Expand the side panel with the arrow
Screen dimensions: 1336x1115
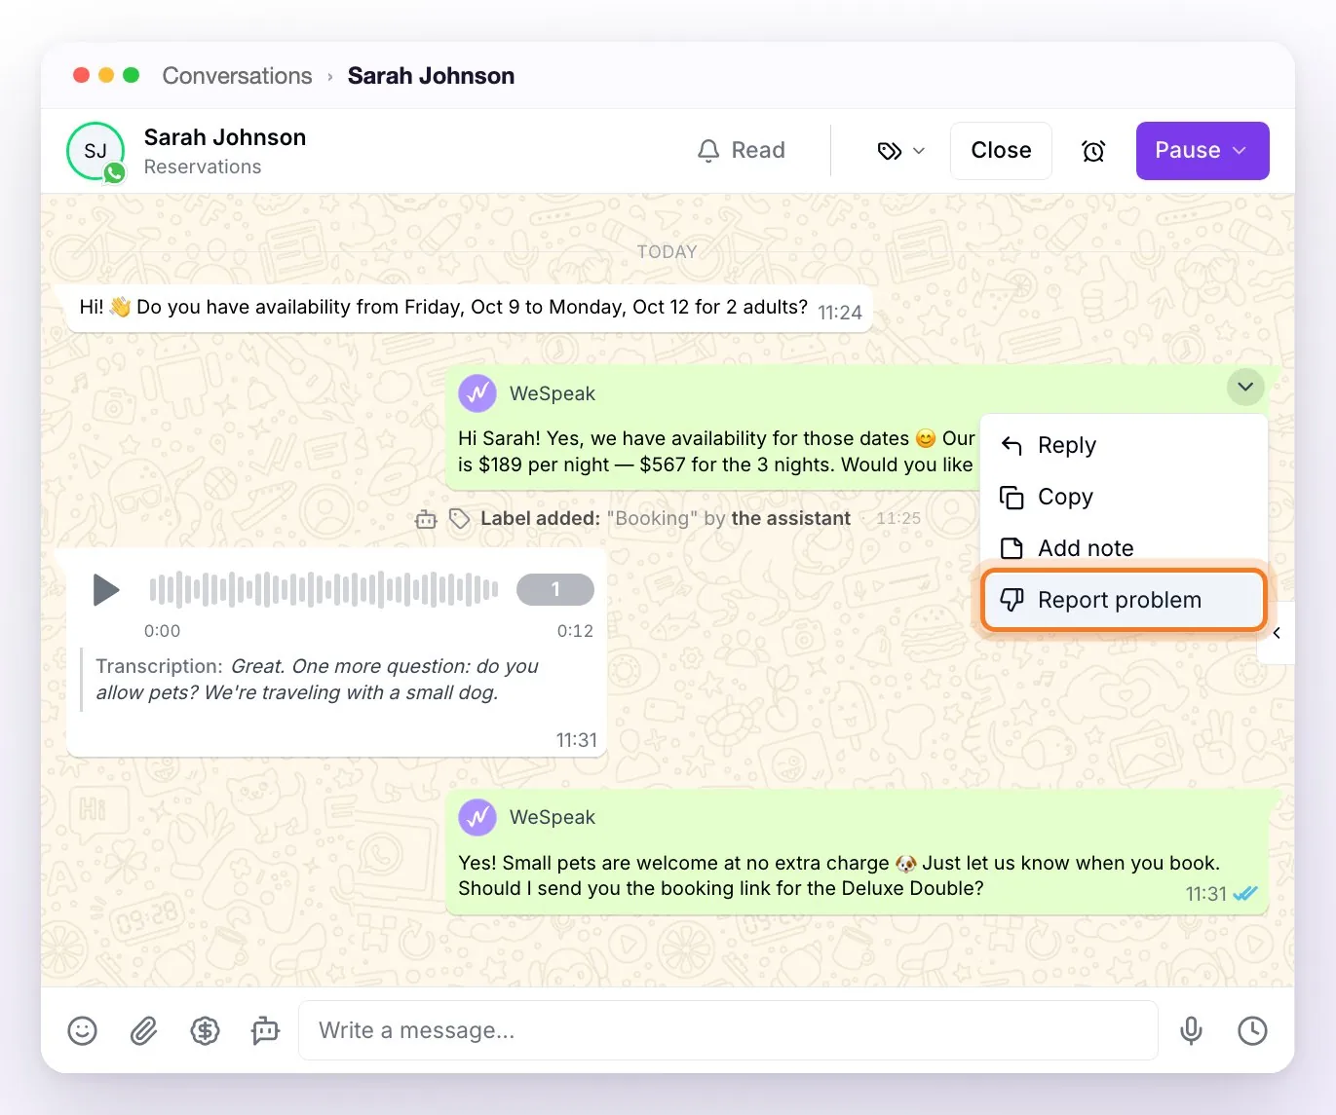tap(1277, 633)
